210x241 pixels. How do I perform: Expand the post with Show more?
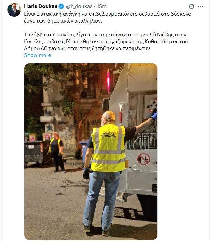[x=37, y=55]
